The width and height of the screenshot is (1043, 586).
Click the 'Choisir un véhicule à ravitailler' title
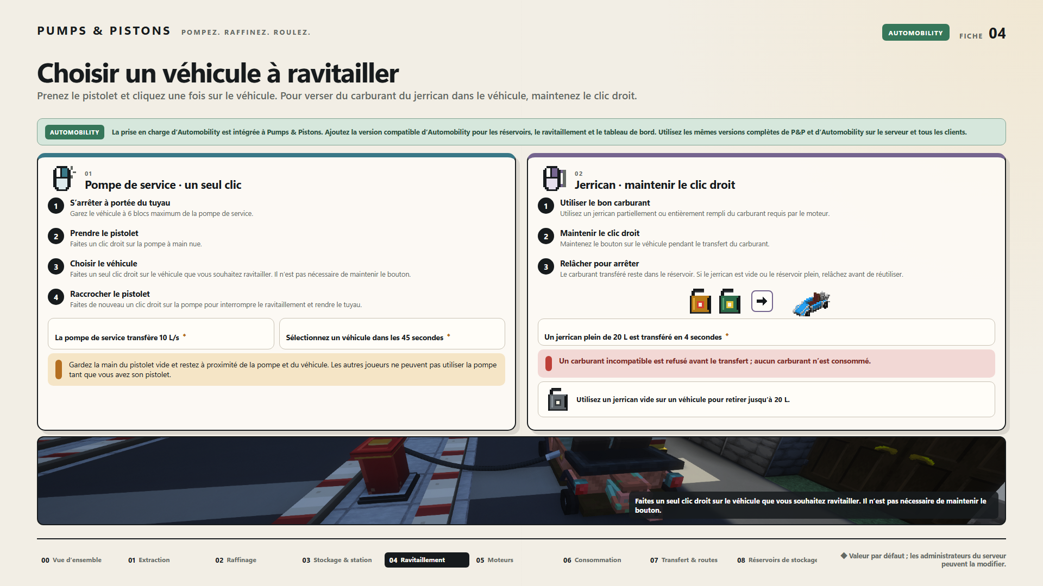218,73
